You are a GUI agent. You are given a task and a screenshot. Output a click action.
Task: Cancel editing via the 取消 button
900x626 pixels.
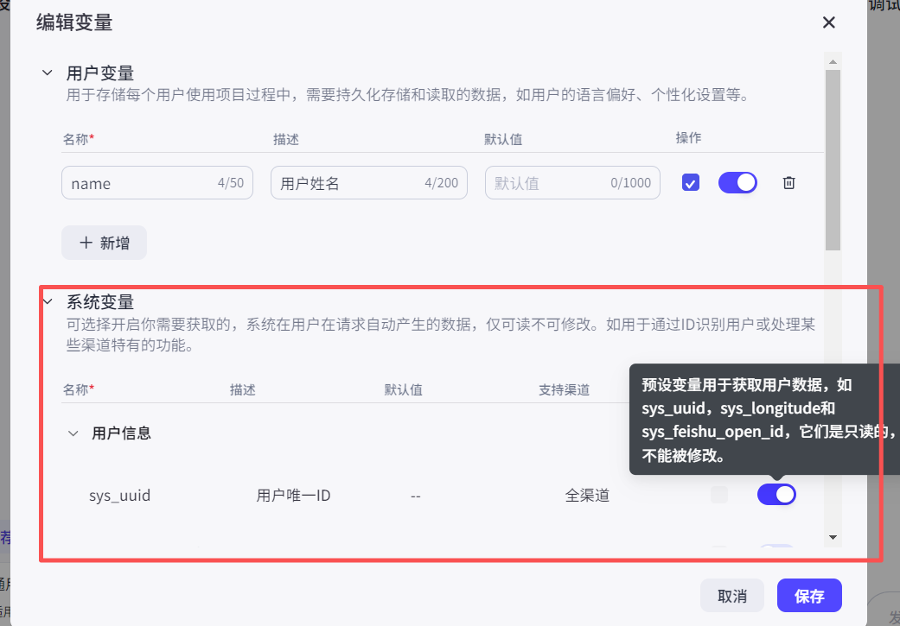click(731, 595)
